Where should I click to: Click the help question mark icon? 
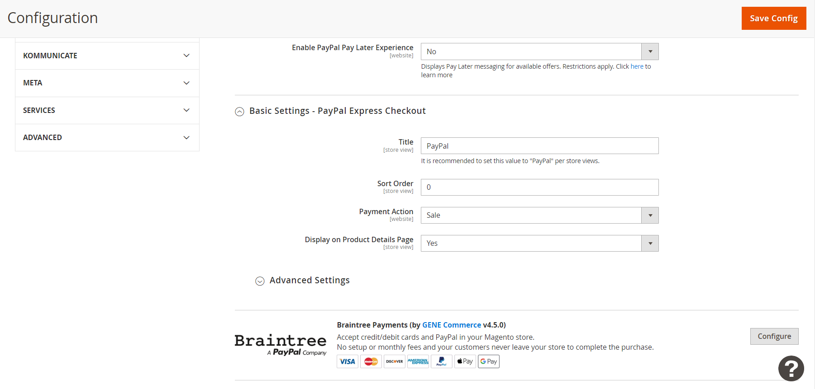pos(791,369)
